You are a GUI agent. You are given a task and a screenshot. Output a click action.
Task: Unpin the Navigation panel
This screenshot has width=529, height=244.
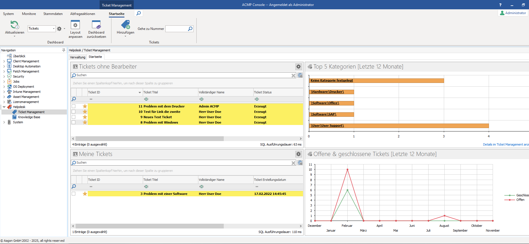click(x=64, y=50)
